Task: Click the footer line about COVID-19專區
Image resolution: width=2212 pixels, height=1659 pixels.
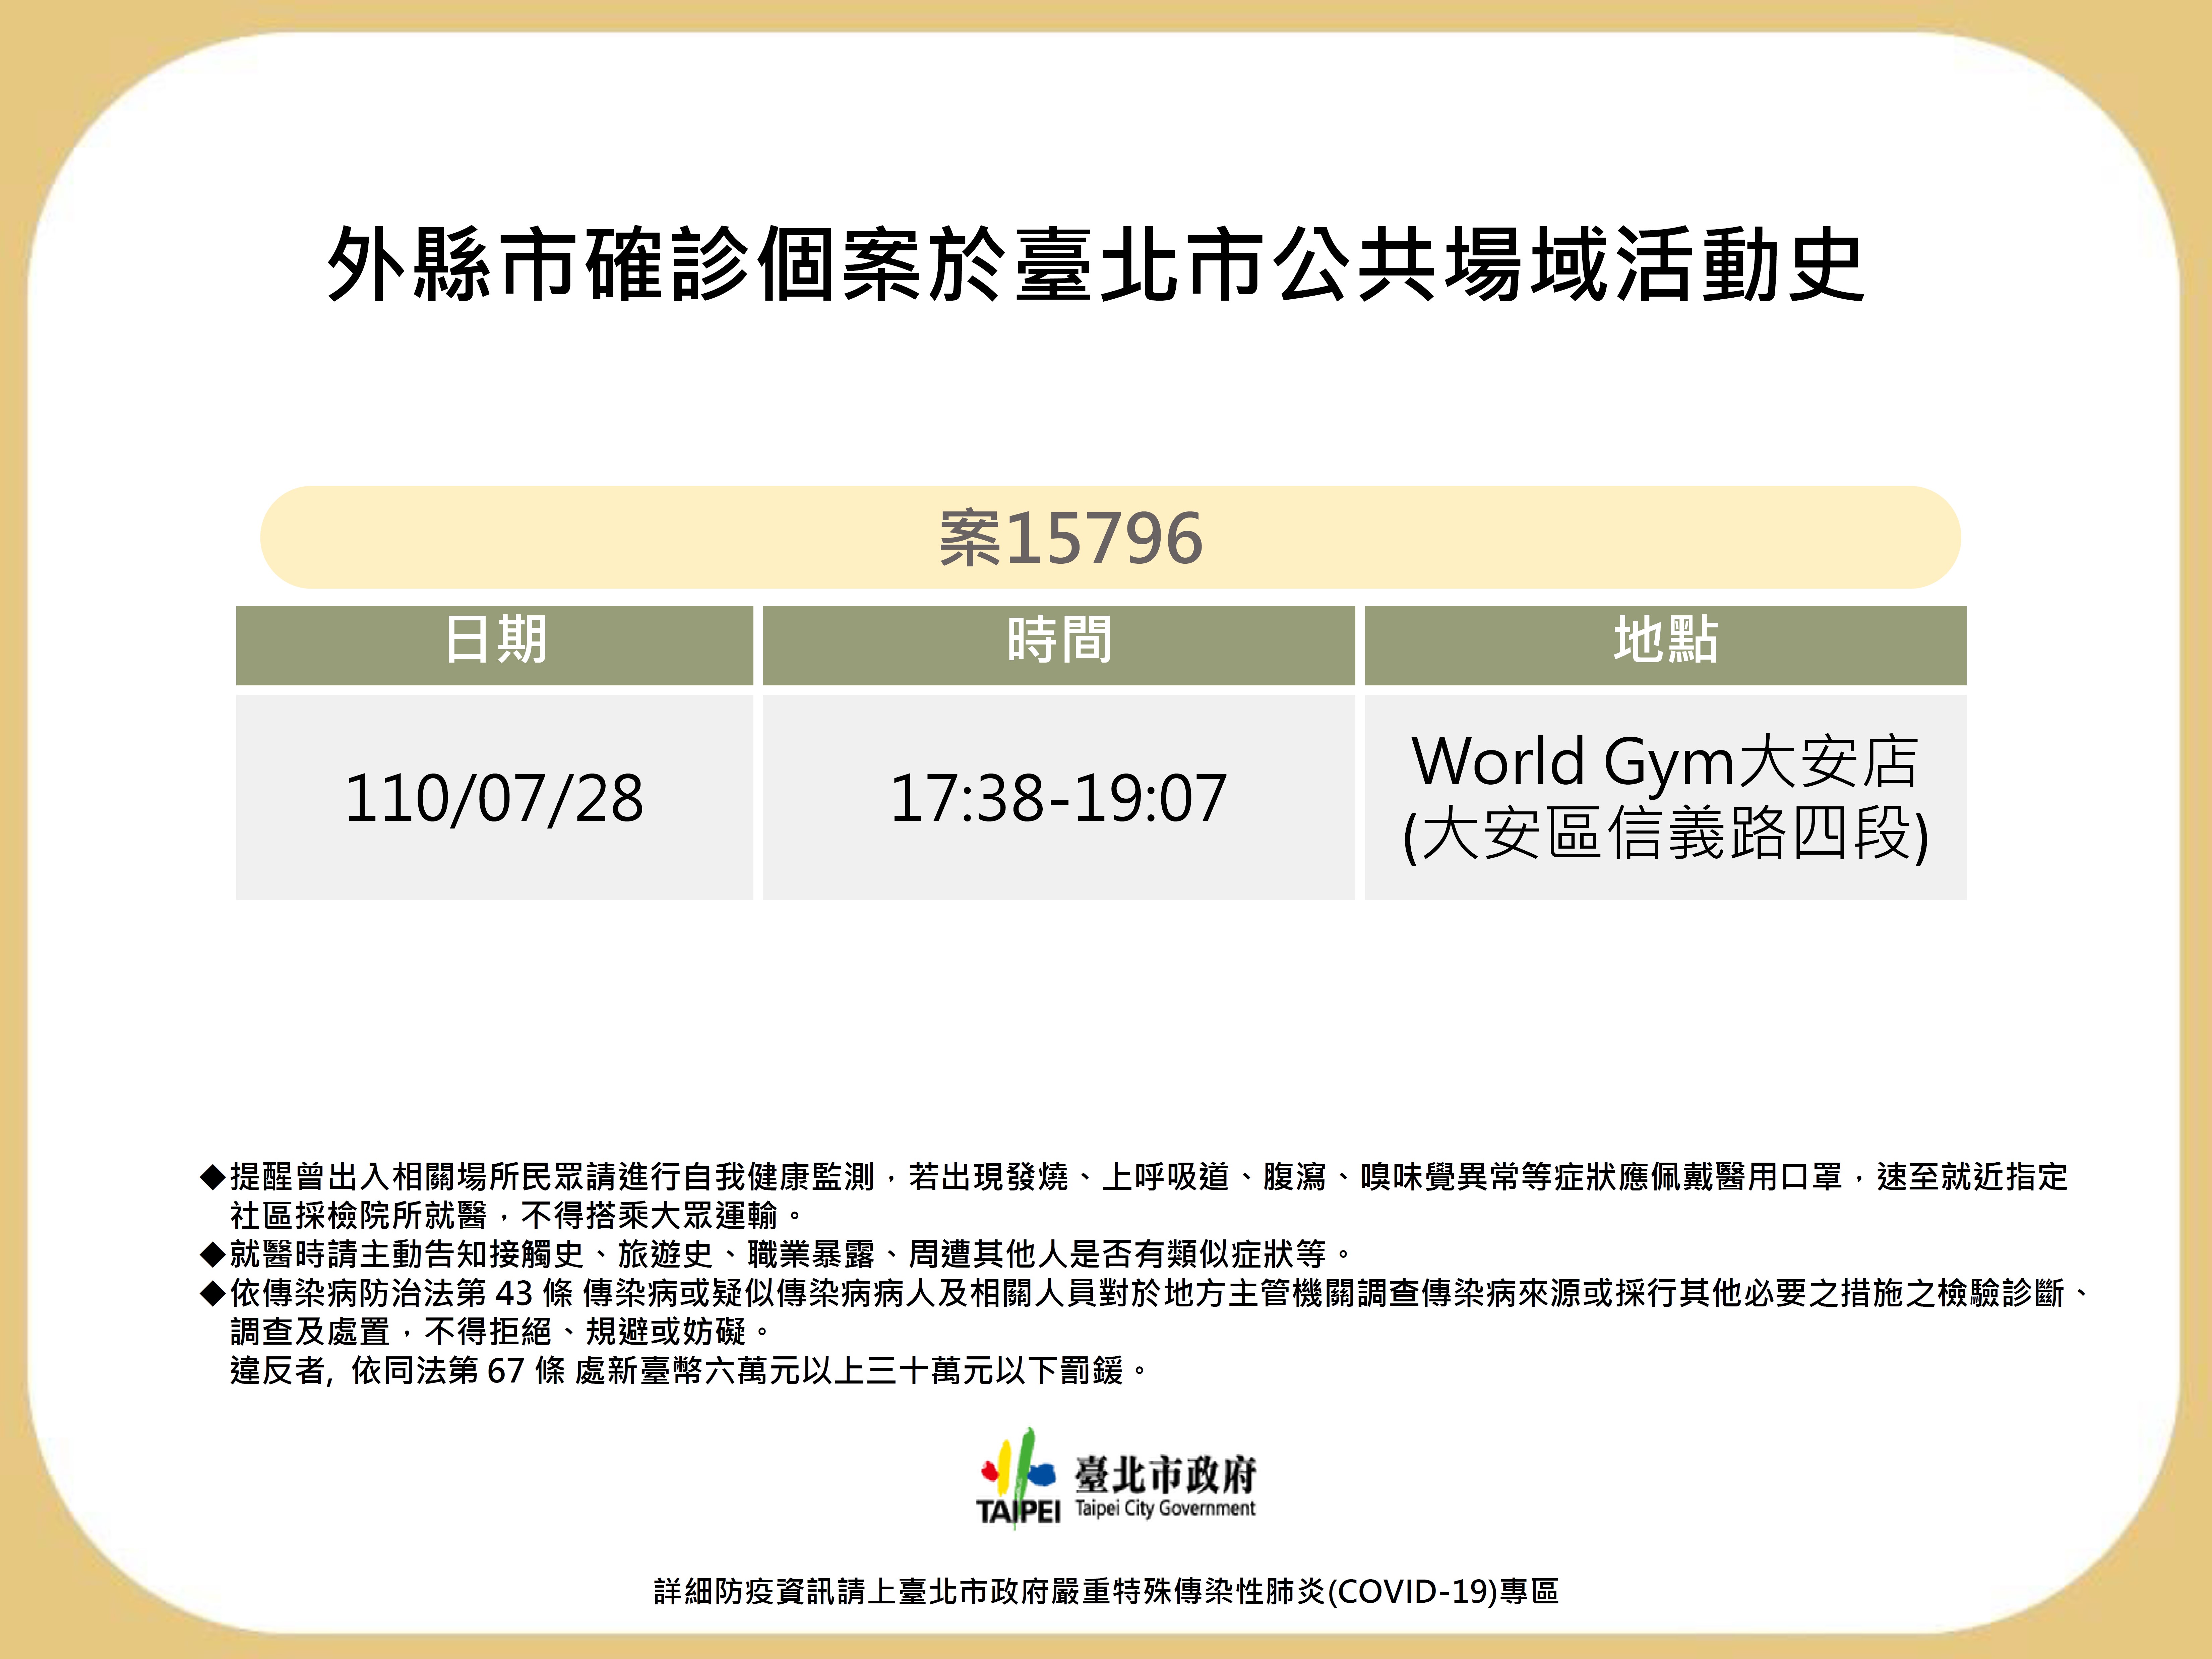Action: point(1106,1591)
